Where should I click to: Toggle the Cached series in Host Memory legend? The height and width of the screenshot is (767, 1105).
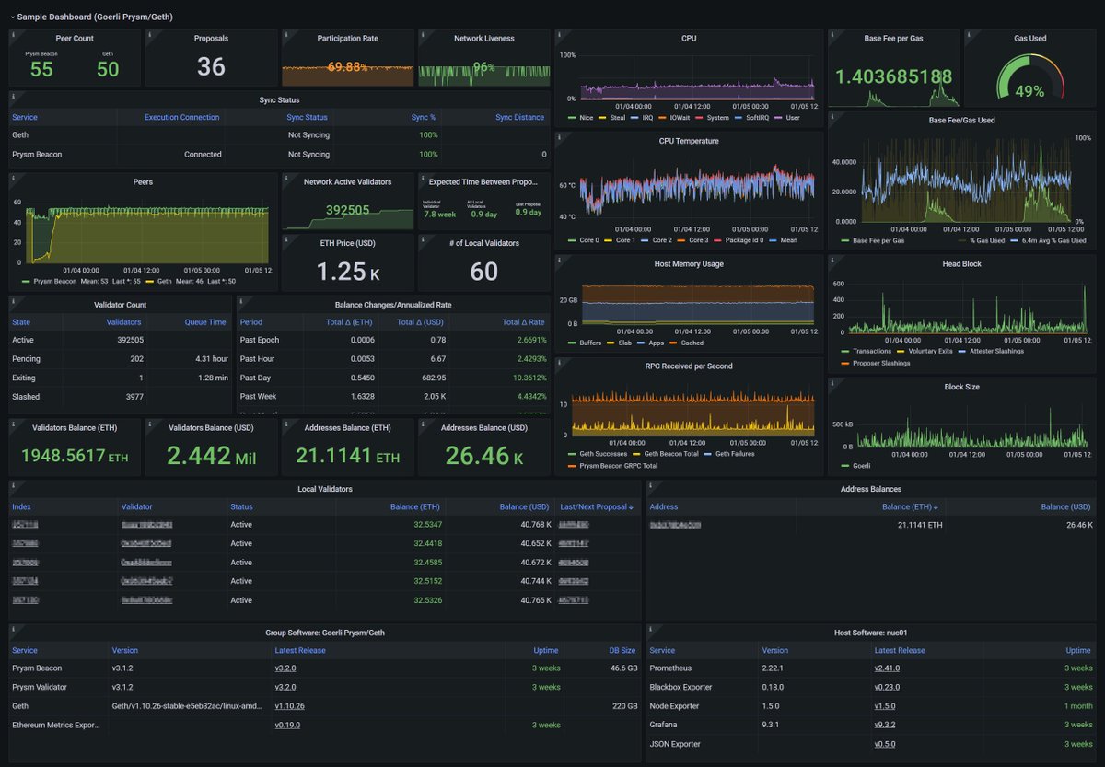coord(691,343)
